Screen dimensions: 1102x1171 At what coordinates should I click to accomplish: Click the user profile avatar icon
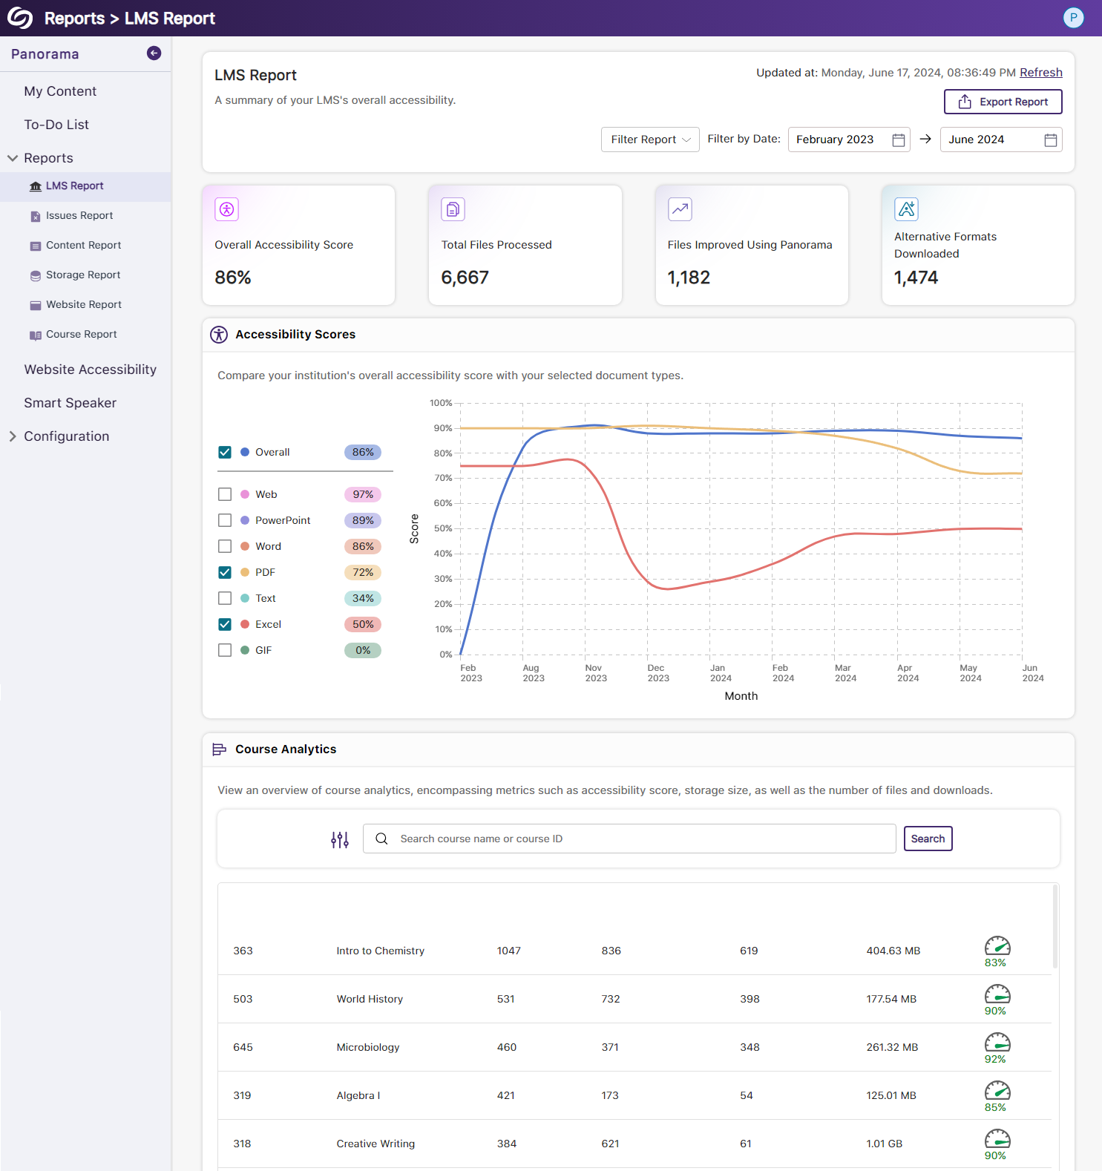pyautogui.click(x=1073, y=18)
